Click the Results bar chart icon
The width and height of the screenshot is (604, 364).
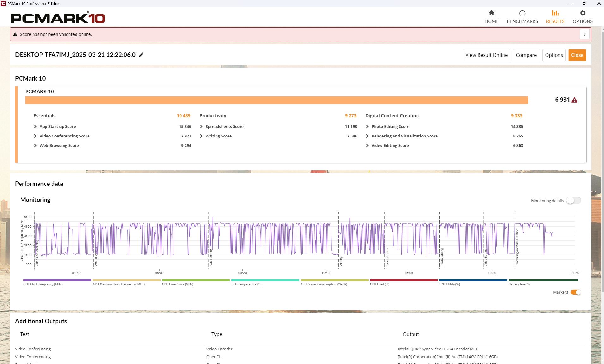click(555, 13)
